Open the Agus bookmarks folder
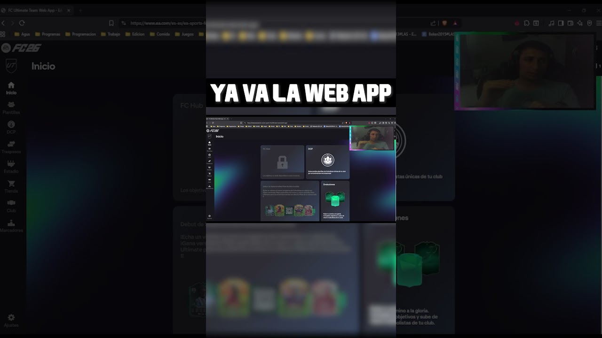This screenshot has height=338, width=602. coord(22,34)
